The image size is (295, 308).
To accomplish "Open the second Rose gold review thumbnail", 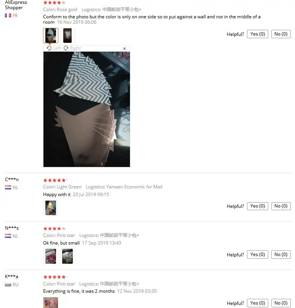I will click(67, 36).
